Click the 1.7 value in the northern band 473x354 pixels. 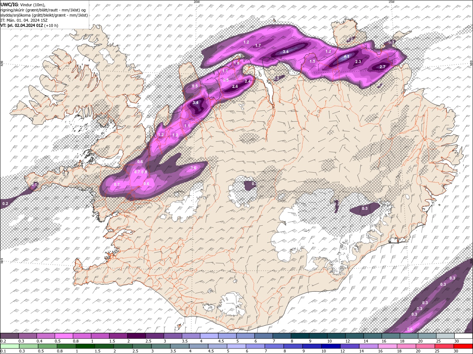[258, 45]
